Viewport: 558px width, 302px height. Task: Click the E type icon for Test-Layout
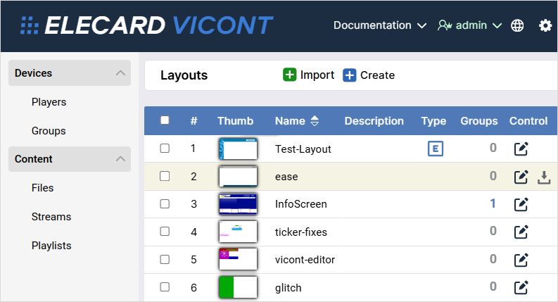click(436, 149)
